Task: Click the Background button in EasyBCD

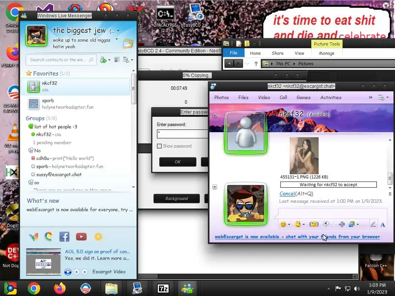Action: point(177,198)
